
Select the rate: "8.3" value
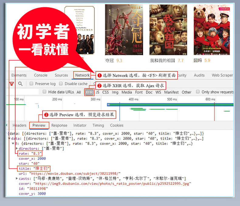point(30,153)
